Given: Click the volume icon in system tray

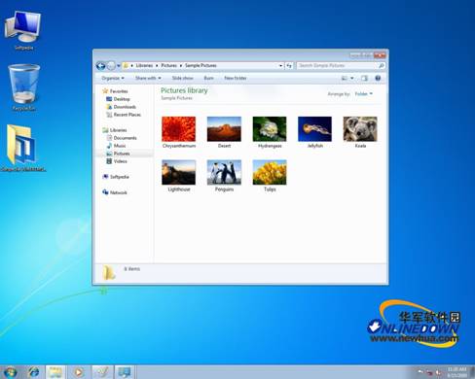Looking at the screenshot, I should pyautogui.click(x=438, y=372).
